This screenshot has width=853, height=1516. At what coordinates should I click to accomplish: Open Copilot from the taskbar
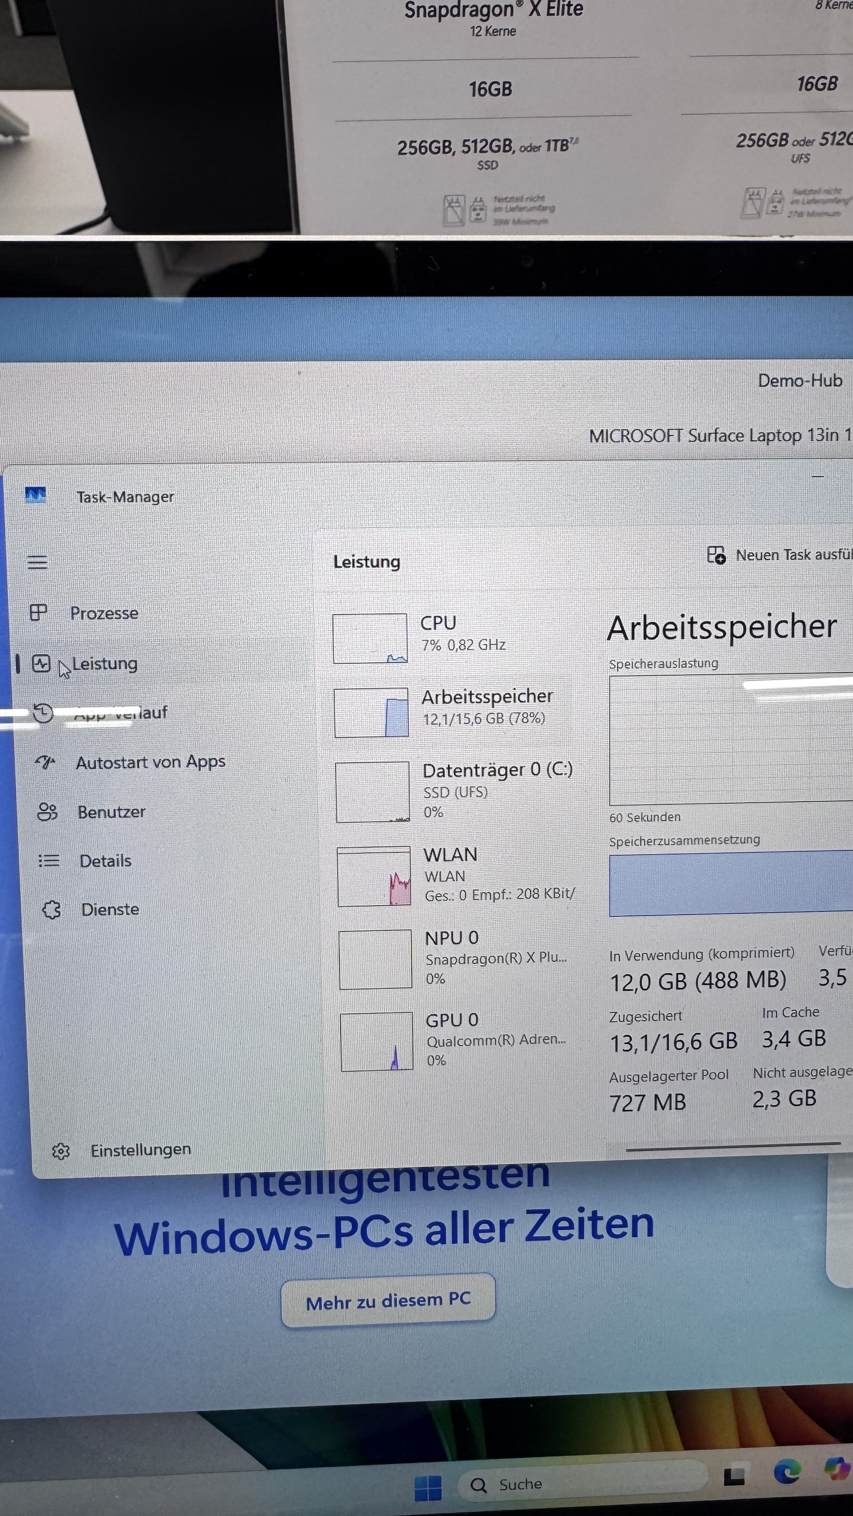pyautogui.click(x=838, y=1468)
